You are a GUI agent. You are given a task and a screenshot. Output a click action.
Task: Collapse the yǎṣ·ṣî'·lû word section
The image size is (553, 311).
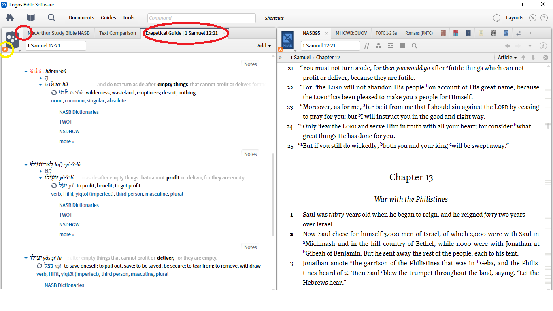26,258
